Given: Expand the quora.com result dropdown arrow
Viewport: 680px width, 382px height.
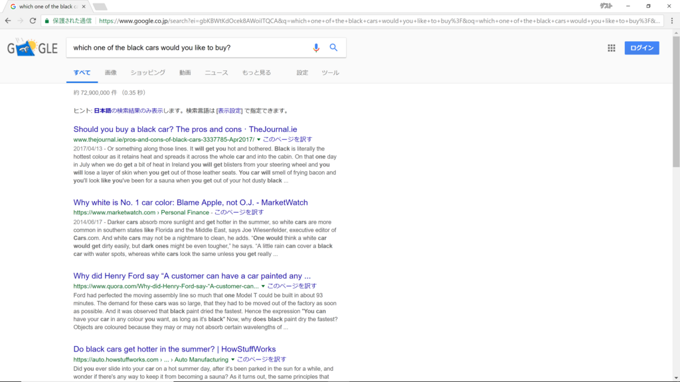Looking at the screenshot, I should (263, 286).
